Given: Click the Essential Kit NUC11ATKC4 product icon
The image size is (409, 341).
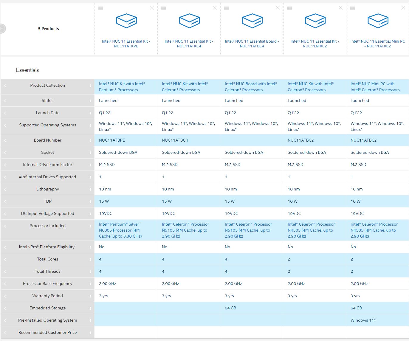Looking at the screenshot, I should point(189,21).
